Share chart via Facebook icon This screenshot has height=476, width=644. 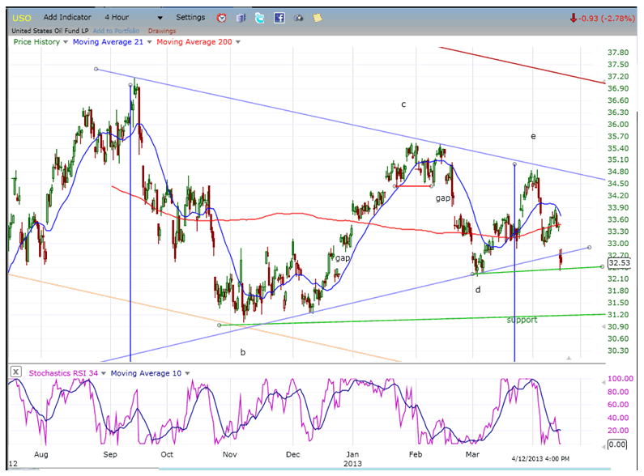point(279,17)
